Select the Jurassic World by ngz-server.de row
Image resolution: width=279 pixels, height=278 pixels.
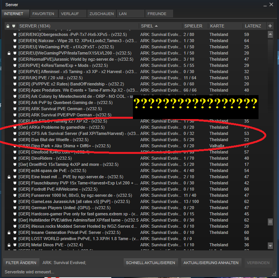tap(136, 59)
